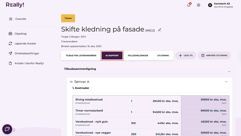This screenshot has height=136, width=241.
Task: Click the Oppdrag briefcase icon
Action: pos(10,33)
